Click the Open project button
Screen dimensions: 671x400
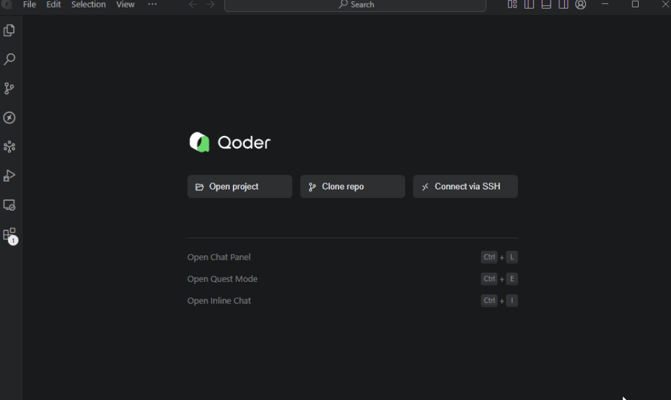click(x=240, y=186)
